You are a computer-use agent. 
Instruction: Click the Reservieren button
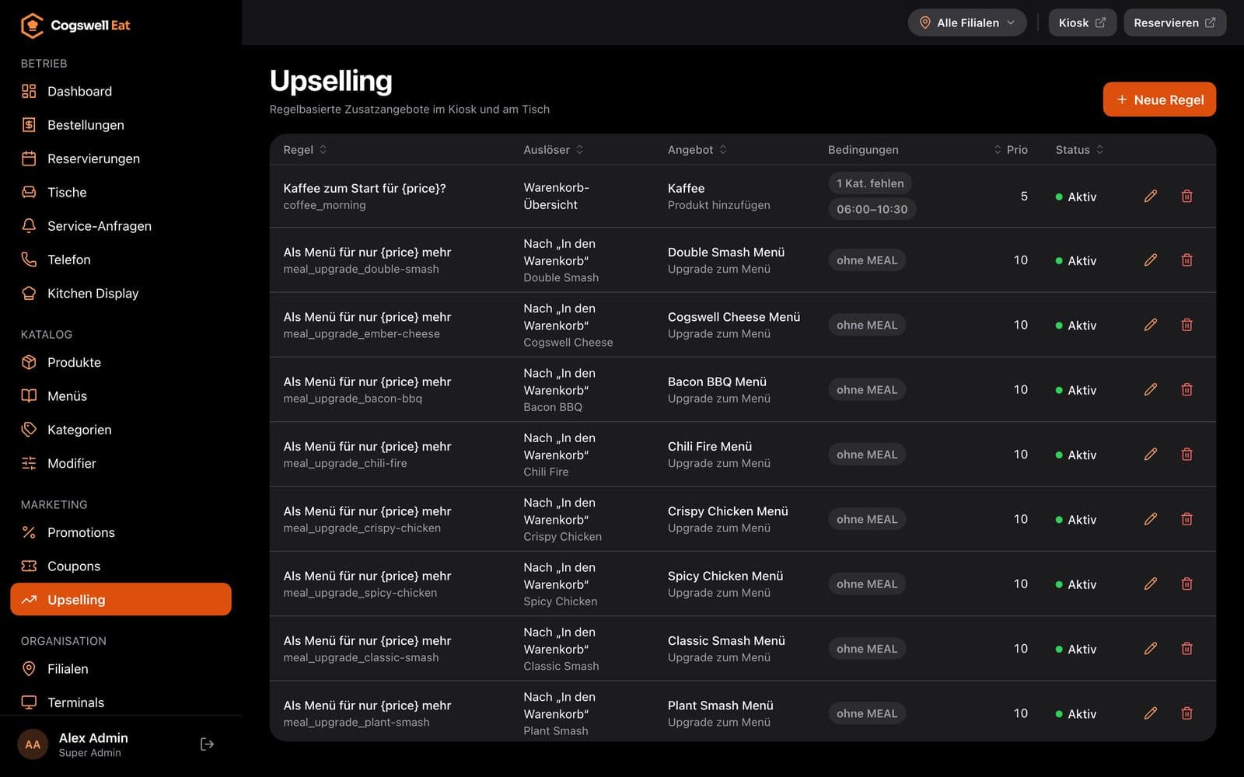point(1175,23)
